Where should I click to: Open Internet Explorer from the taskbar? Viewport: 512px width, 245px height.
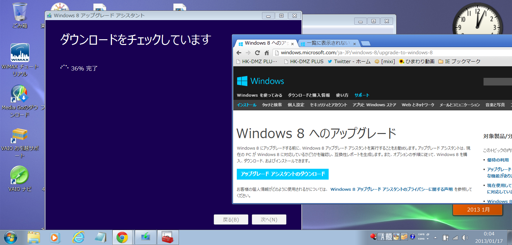[x=78, y=238]
